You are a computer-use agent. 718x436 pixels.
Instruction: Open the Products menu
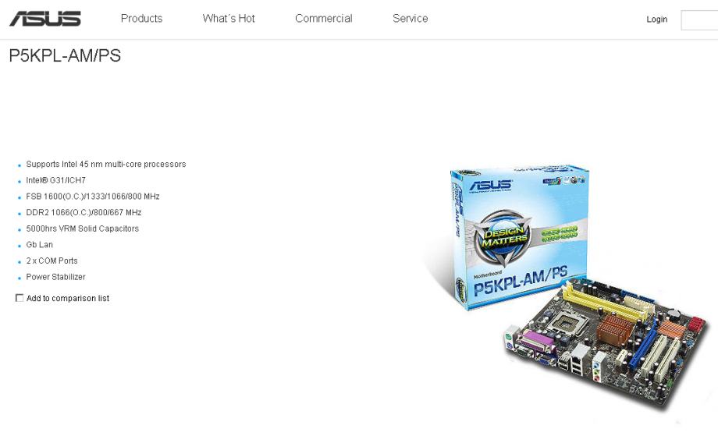coord(141,18)
